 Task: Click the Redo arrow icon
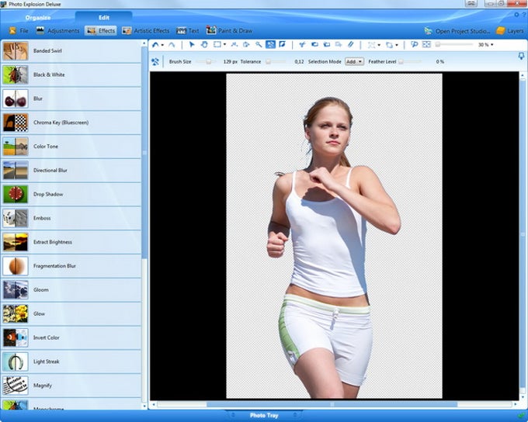click(172, 44)
